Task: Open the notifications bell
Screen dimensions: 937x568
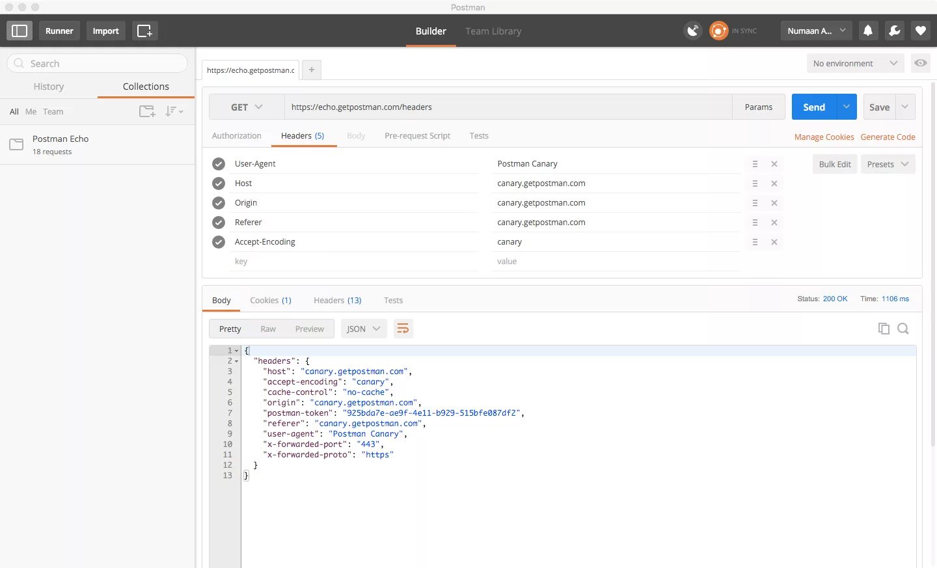Action: (868, 31)
